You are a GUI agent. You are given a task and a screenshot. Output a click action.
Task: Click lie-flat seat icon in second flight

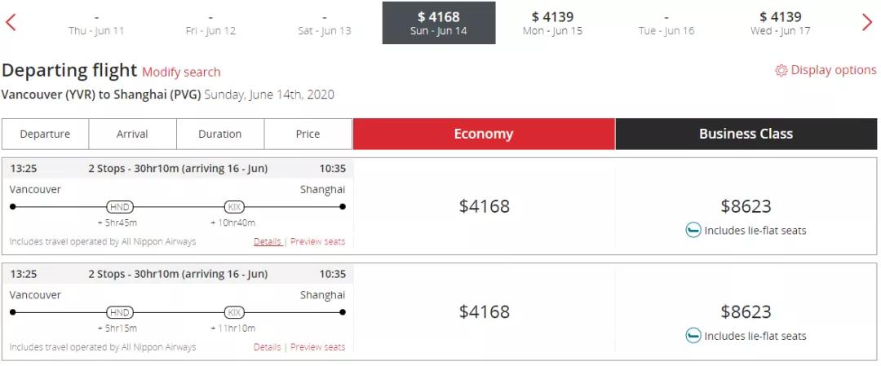(x=693, y=336)
